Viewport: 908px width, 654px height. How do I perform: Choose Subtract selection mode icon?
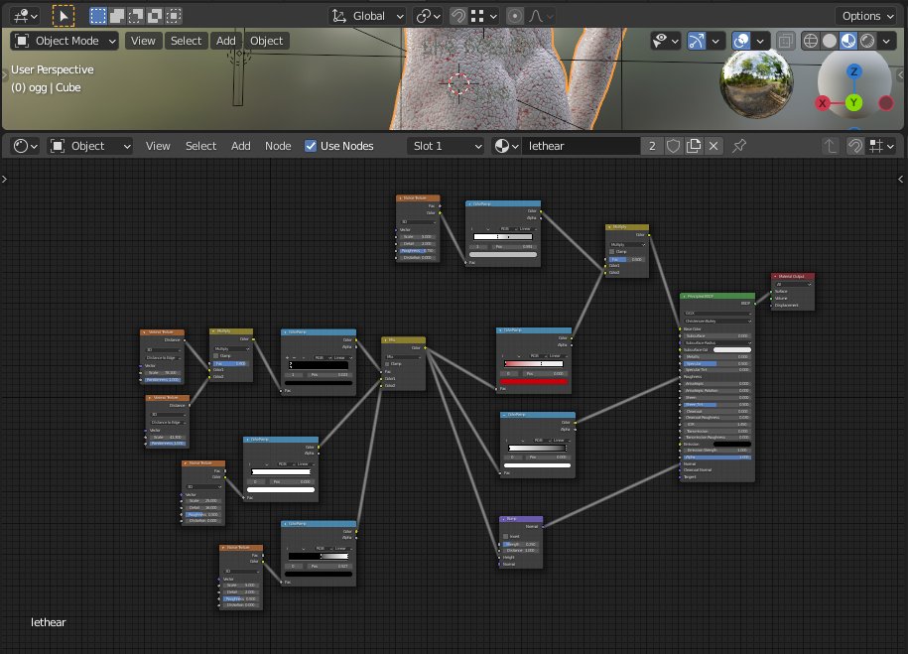[136, 16]
